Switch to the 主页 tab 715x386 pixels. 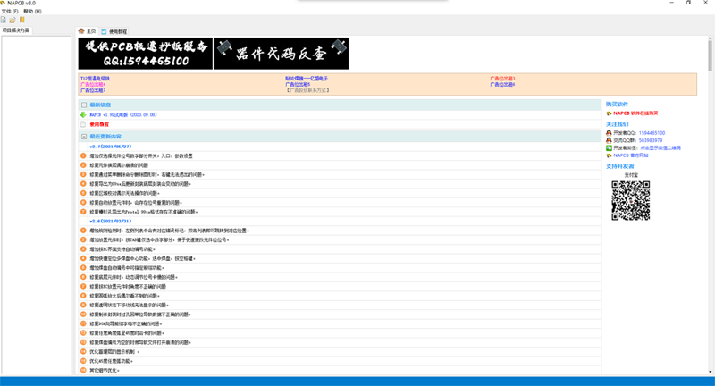click(87, 31)
